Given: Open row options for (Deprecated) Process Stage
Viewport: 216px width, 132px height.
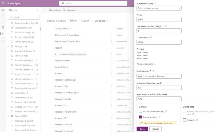Looking at the screenshot, I should 111,35.
